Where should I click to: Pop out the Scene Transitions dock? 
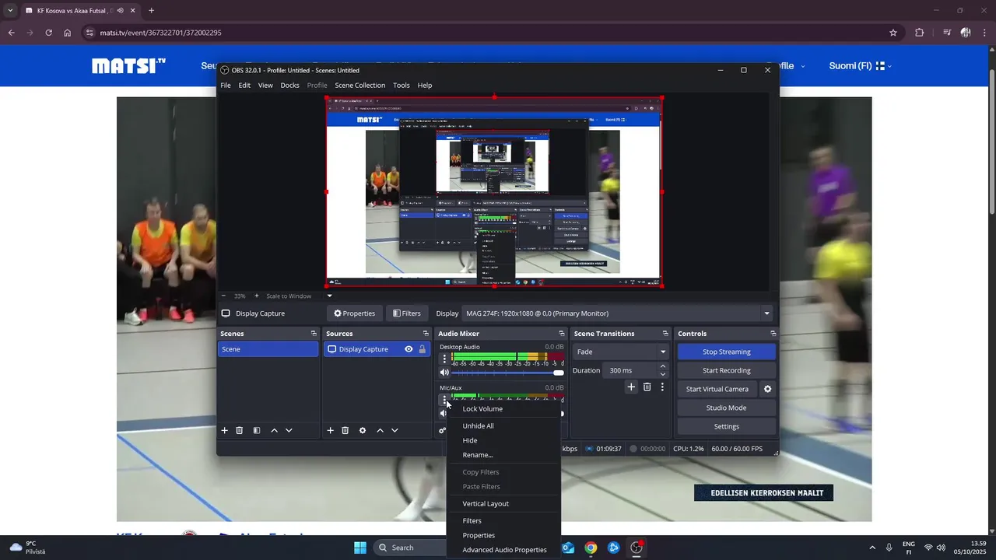[665, 334]
